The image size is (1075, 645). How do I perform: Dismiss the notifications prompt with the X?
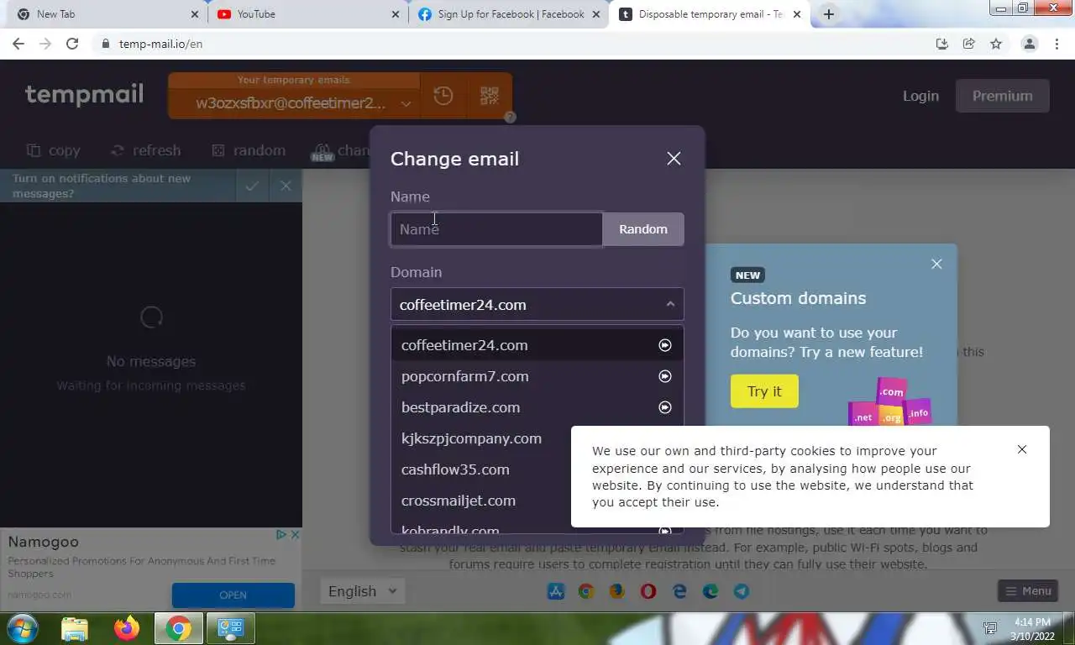click(286, 186)
